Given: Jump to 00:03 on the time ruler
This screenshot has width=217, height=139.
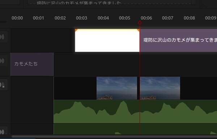Looking at the screenshot, I should pyautogui.click(x=81, y=18).
